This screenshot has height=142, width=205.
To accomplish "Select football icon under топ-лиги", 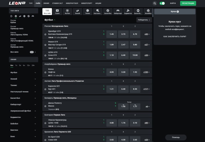I will click(x=16, y=16).
